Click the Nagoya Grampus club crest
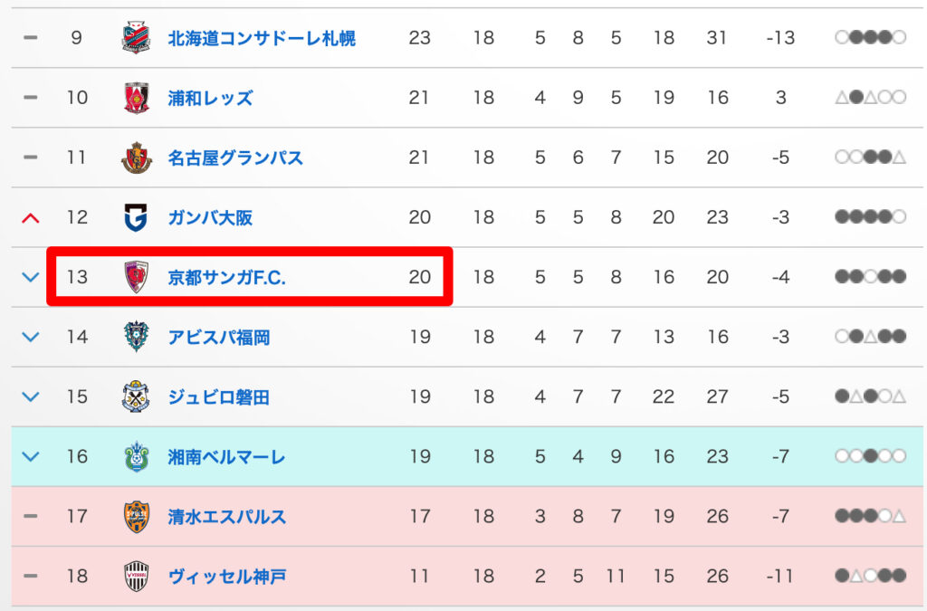927x611 pixels. (x=136, y=158)
